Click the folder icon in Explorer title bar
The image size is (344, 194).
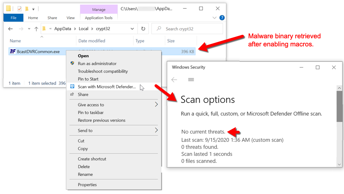[8, 8]
